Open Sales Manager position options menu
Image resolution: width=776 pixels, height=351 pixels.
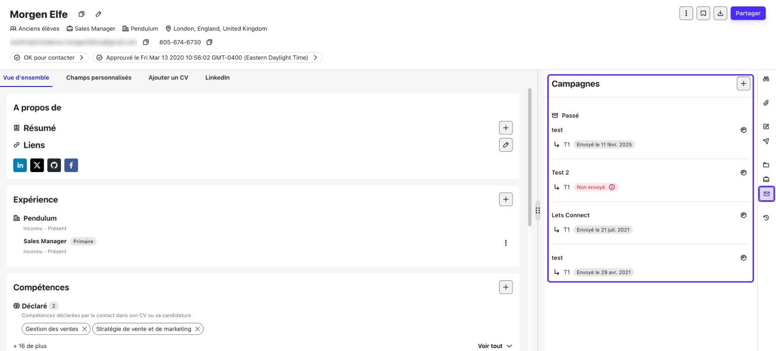506,243
